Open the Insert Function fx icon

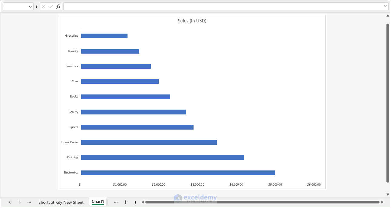point(58,6)
